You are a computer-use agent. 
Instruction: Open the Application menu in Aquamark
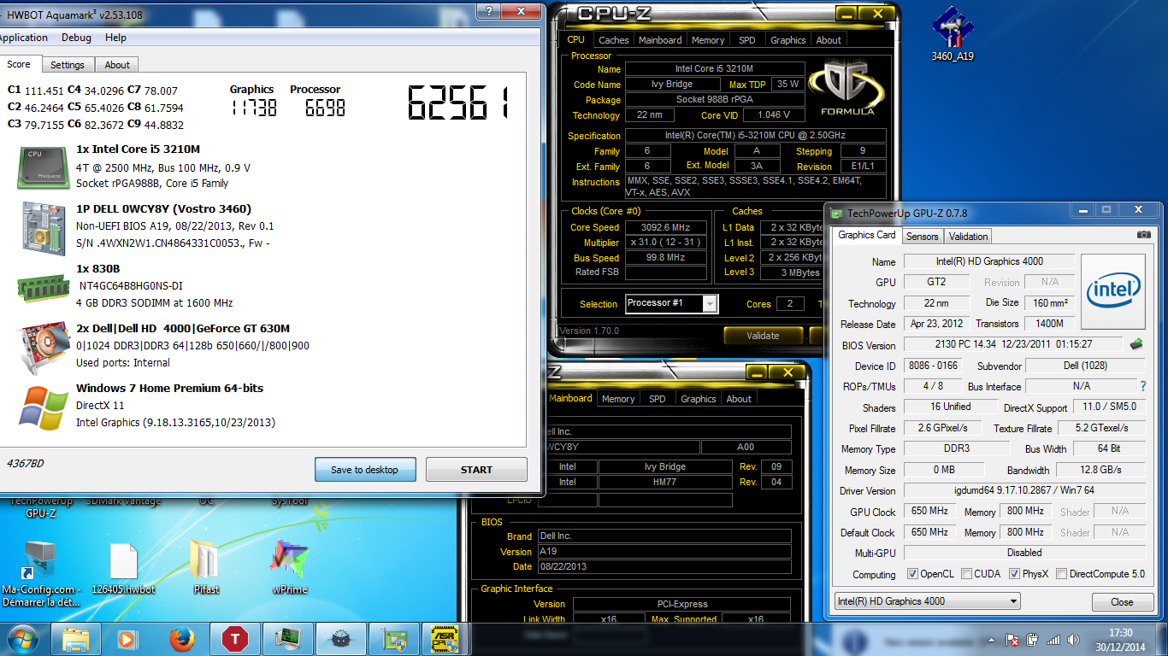[x=23, y=38]
